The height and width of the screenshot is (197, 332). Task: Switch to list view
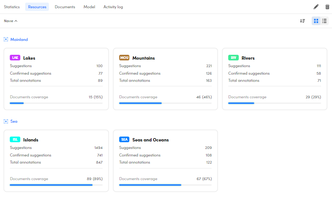[x=324, y=21]
